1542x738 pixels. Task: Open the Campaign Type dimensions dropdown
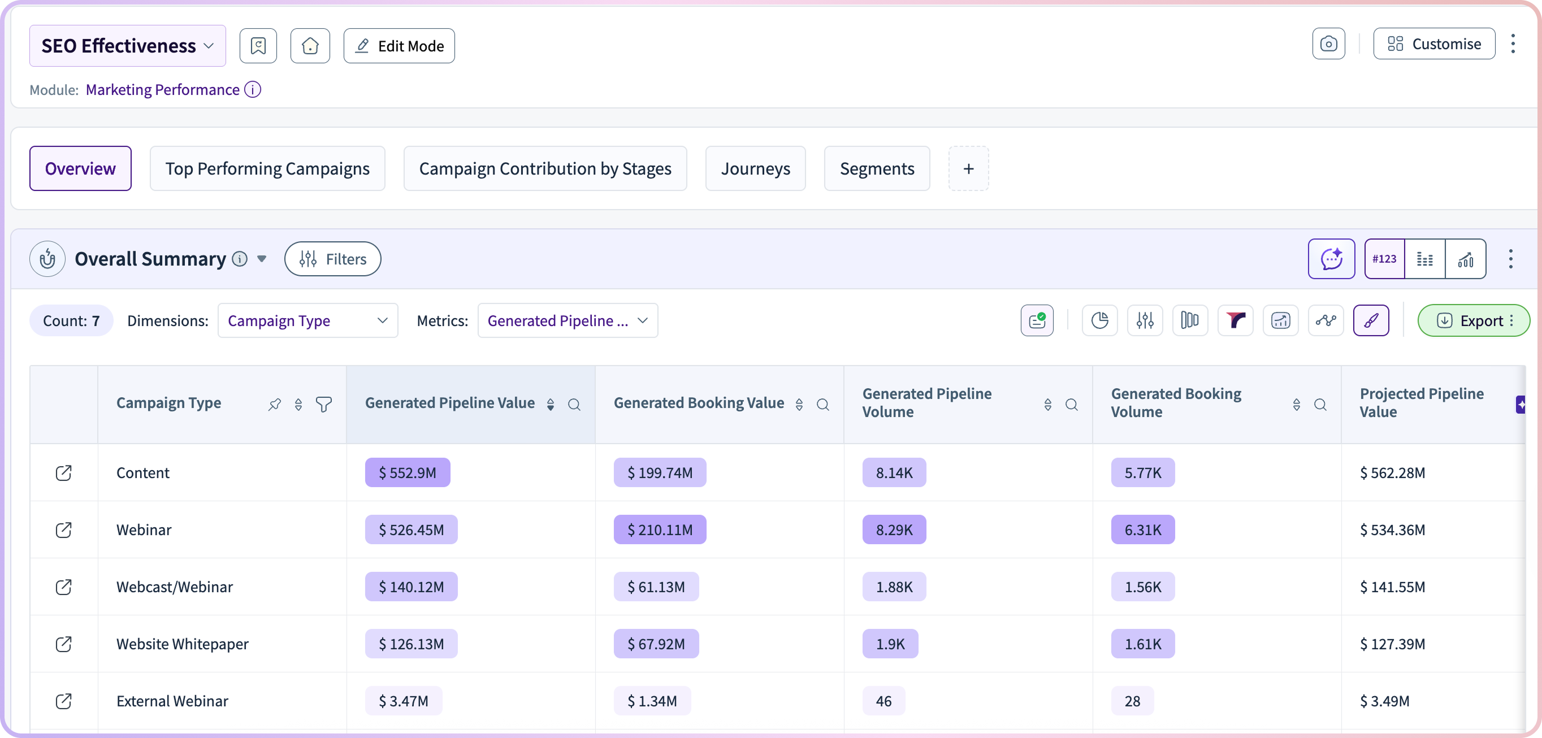(x=307, y=321)
